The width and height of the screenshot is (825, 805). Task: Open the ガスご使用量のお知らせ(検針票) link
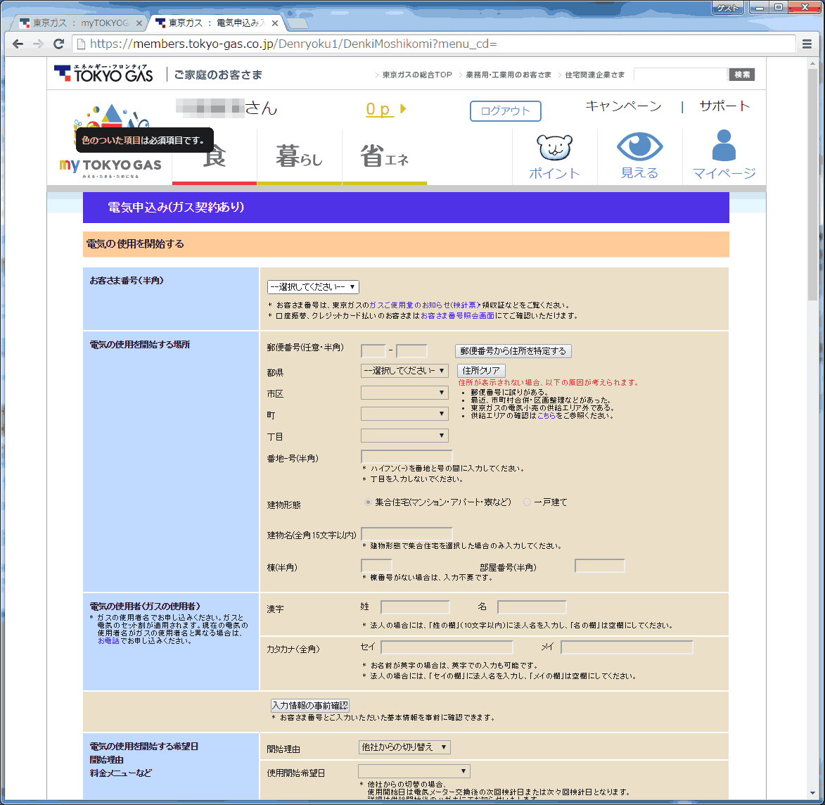[x=425, y=305]
